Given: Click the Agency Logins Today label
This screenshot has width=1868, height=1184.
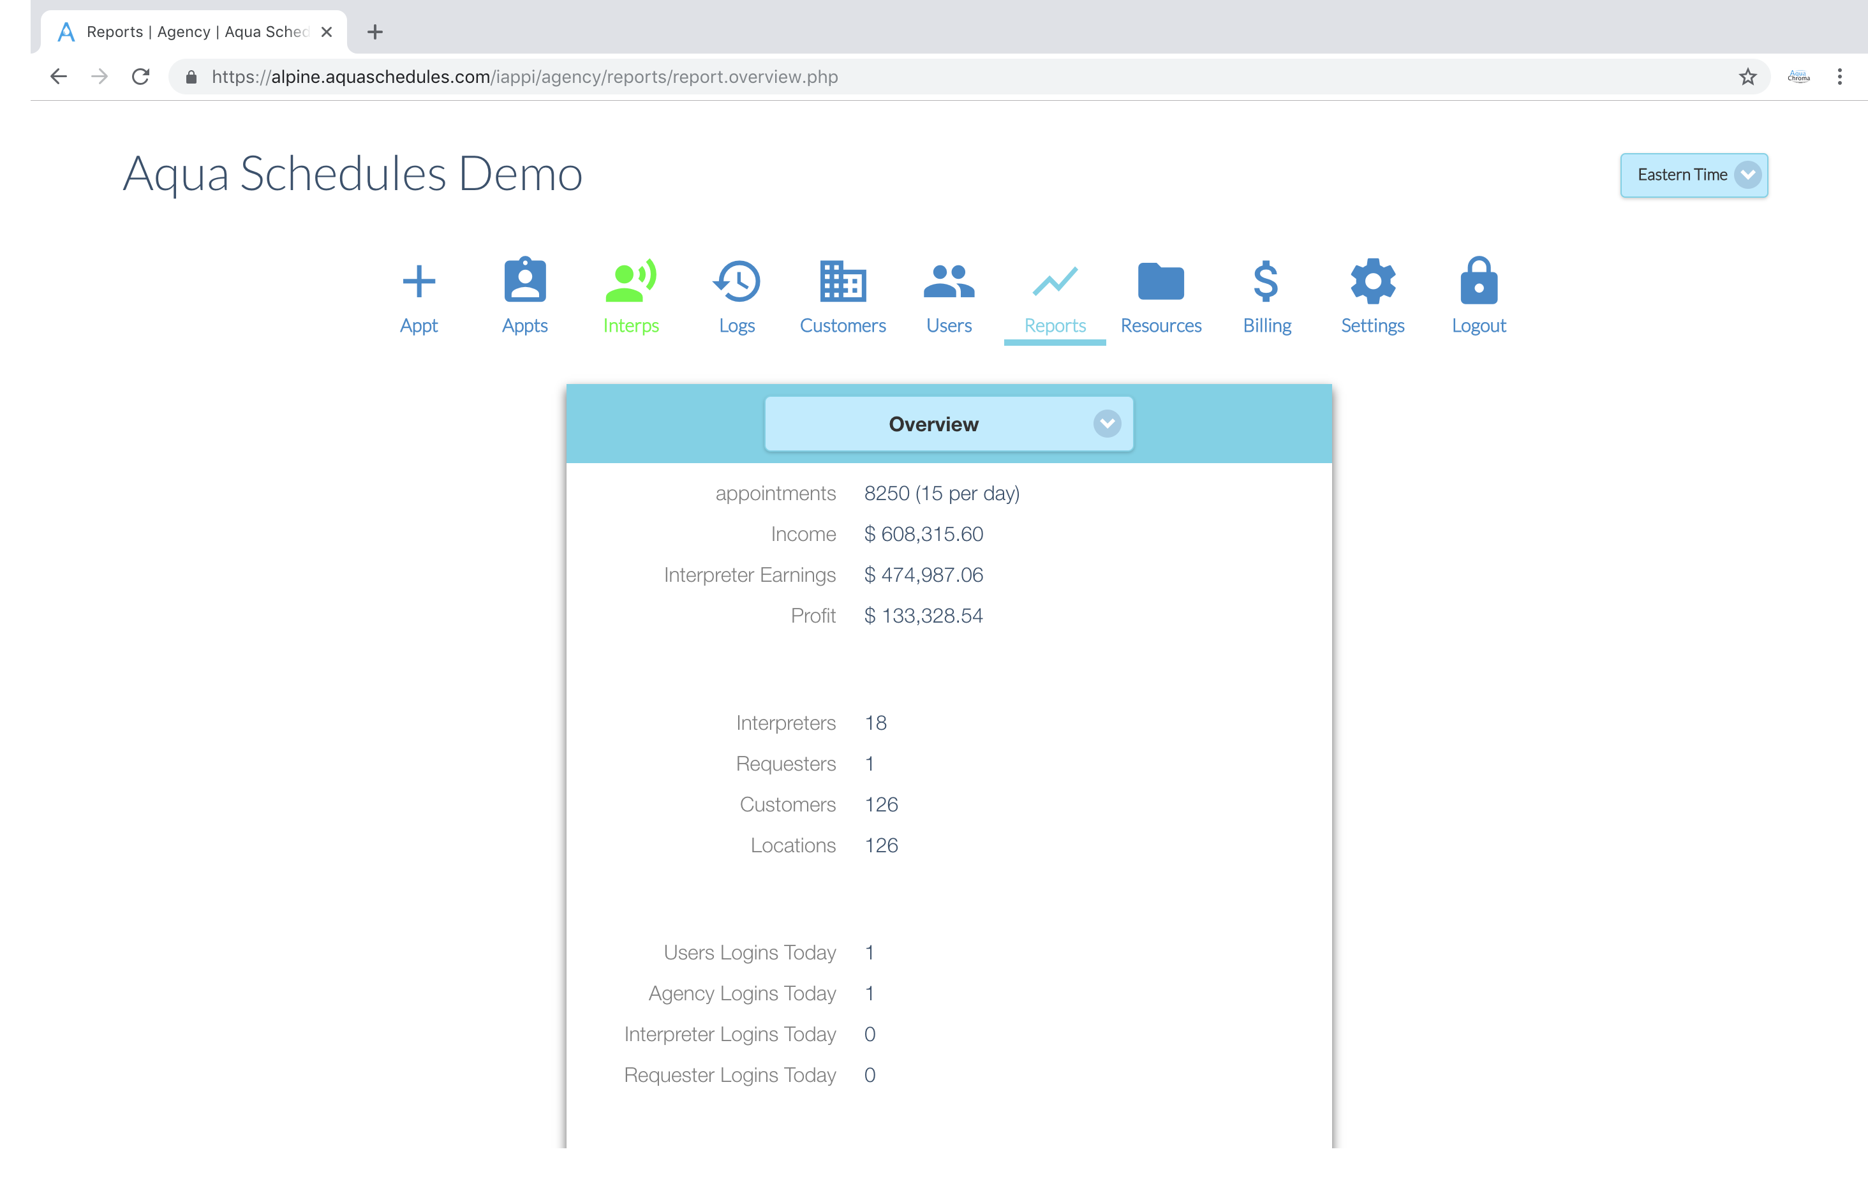Looking at the screenshot, I should pos(741,994).
